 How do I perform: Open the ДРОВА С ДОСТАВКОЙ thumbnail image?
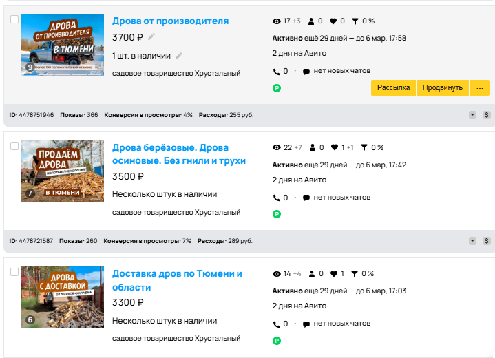click(x=63, y=297)
